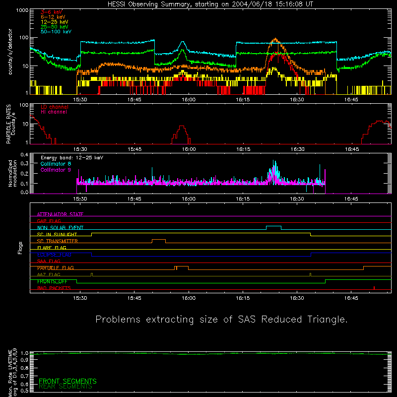Click the 16:00 tick label in counts plot
The height and width of the screenshot is (397, 397).
[x=189, y=100]
